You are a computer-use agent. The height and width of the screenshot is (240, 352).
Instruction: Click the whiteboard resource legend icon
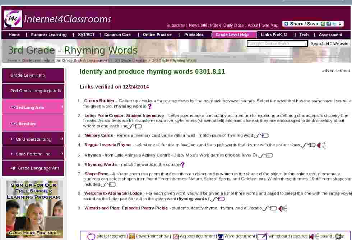pyautogui.click(x=262, y=236)
